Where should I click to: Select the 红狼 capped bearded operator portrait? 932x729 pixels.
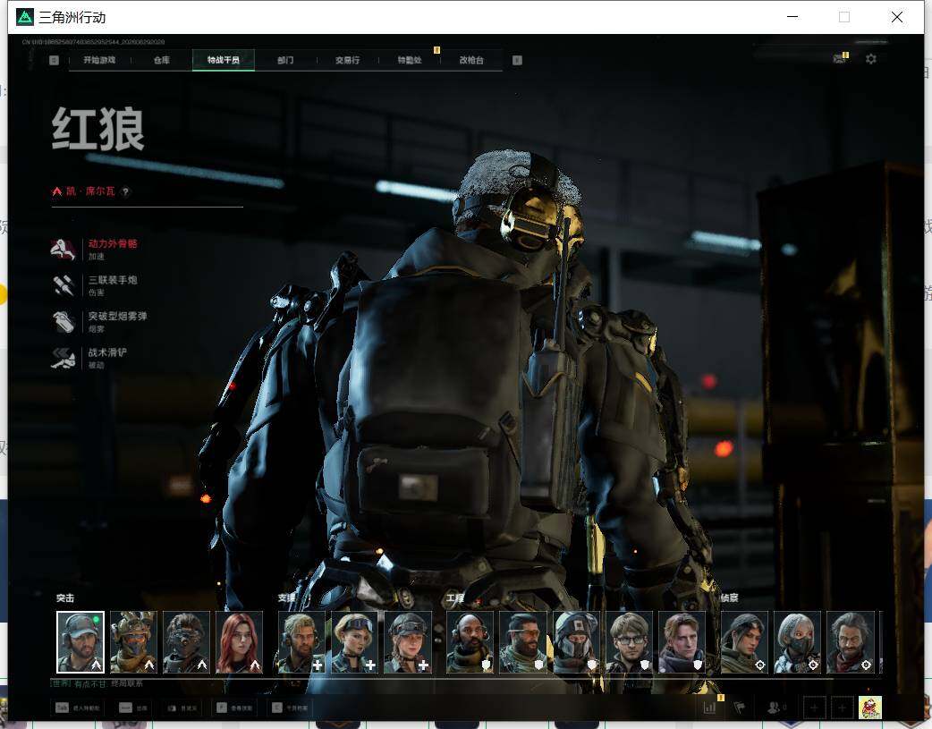point(80,642)
